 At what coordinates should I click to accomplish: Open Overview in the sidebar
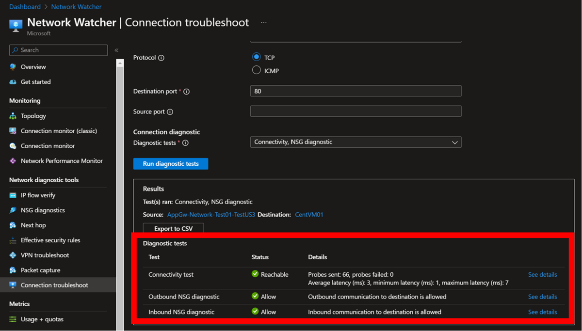click(33, 67)
